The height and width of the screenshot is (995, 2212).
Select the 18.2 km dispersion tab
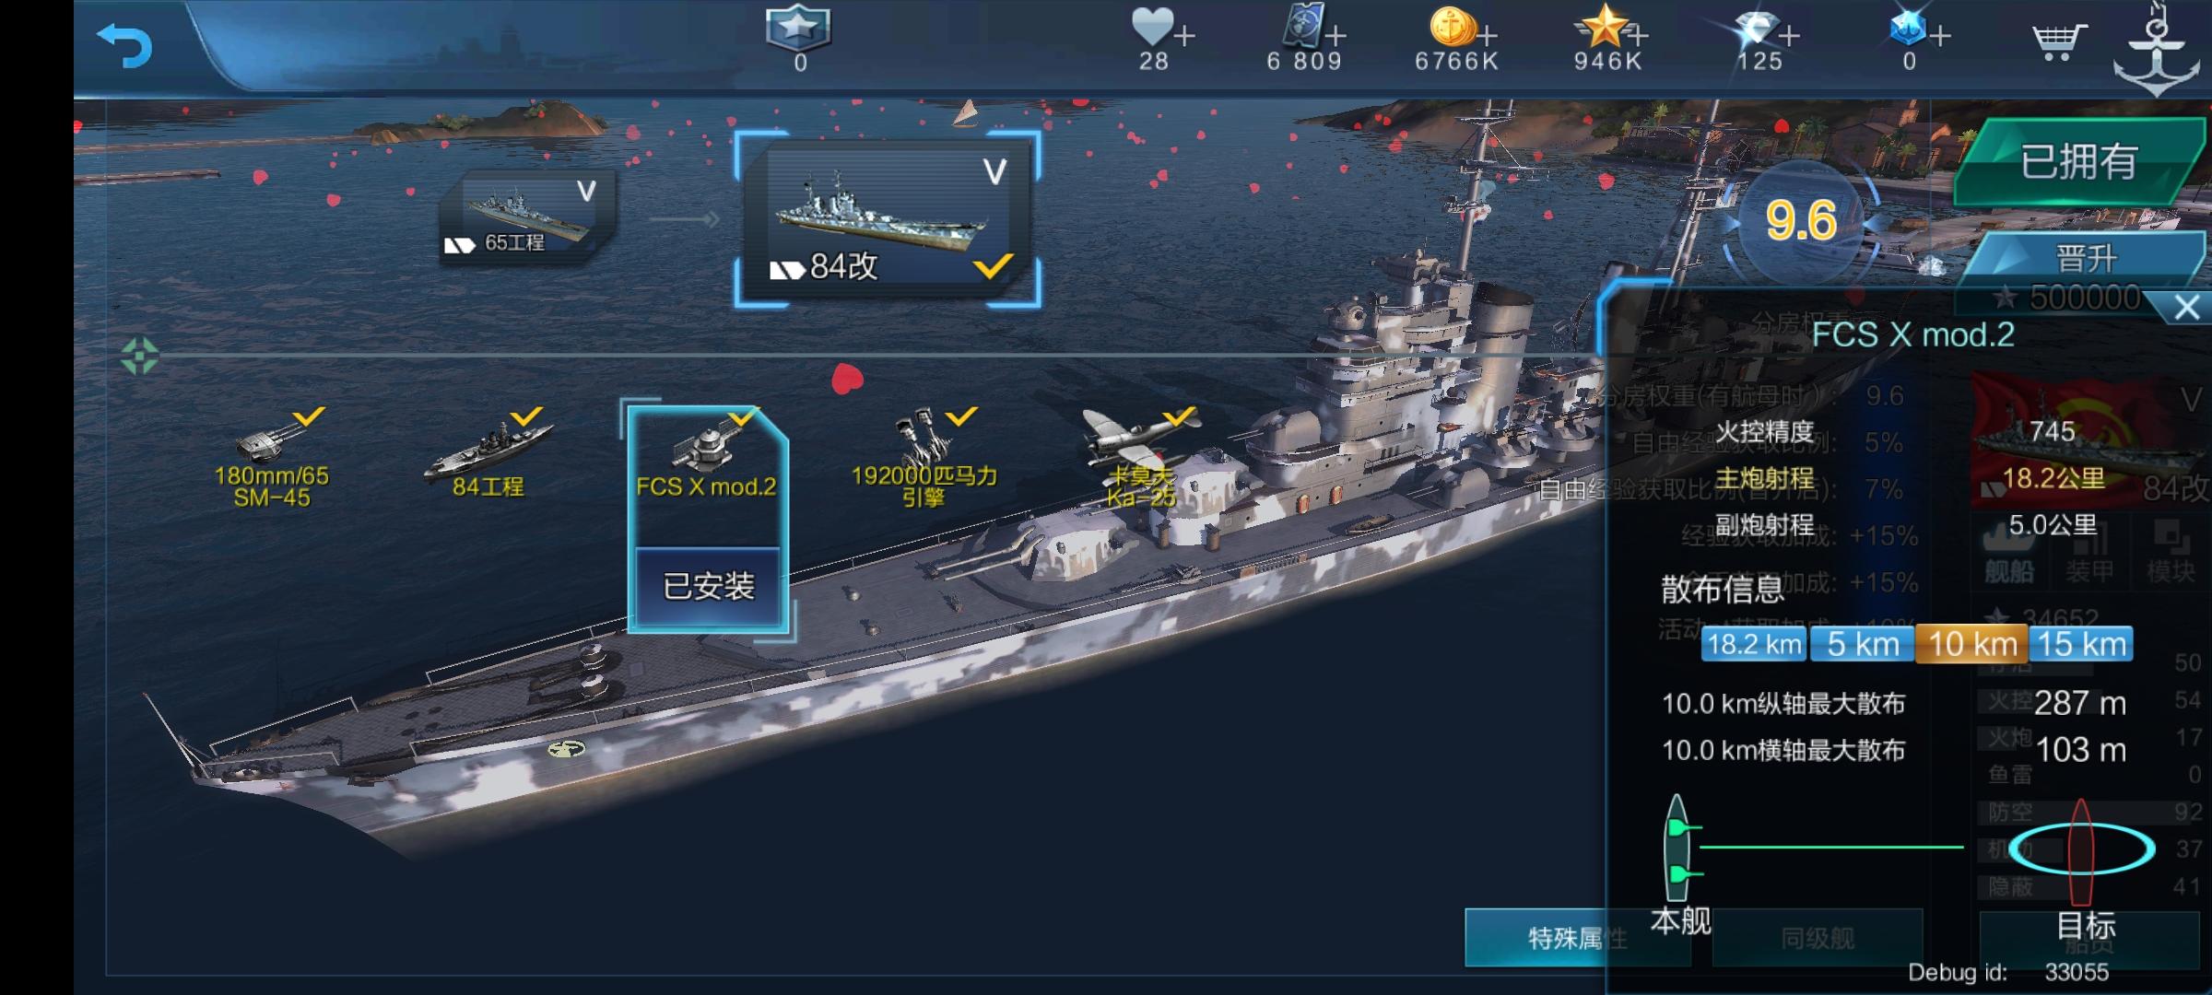[x=1755, y=644]
